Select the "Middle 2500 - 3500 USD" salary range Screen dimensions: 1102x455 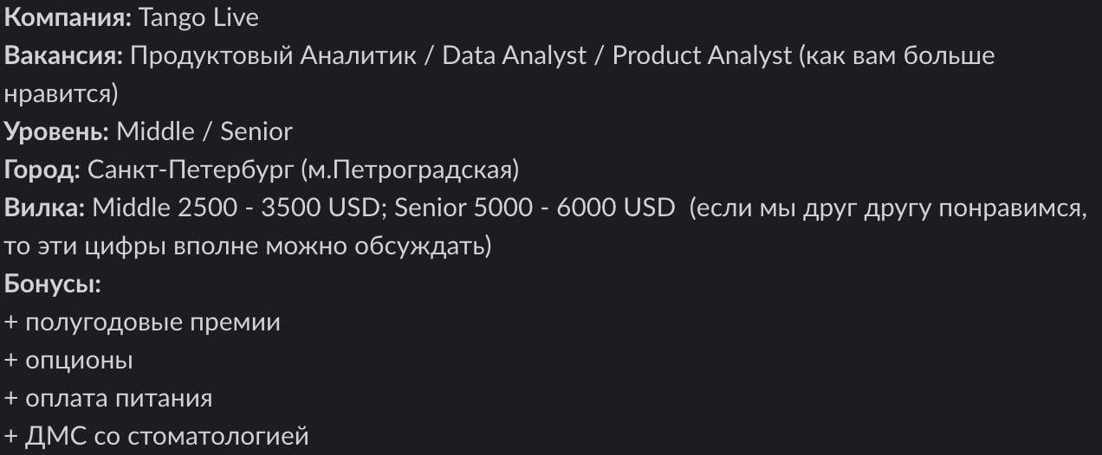point(236,208)
